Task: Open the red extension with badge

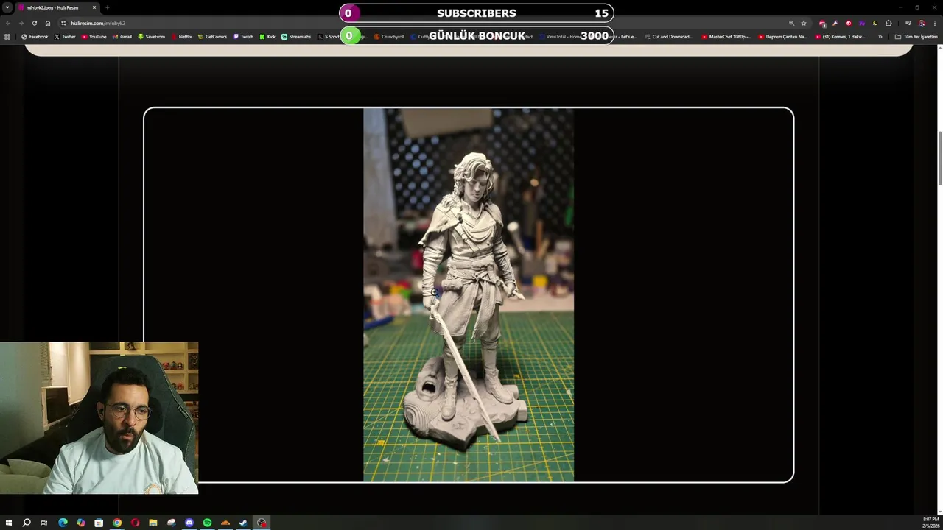Action: click(822, 23)
